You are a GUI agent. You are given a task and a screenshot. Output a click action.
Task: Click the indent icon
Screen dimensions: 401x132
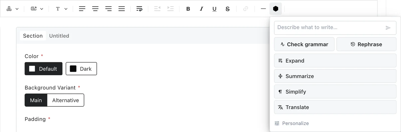(x=170, y=9)
